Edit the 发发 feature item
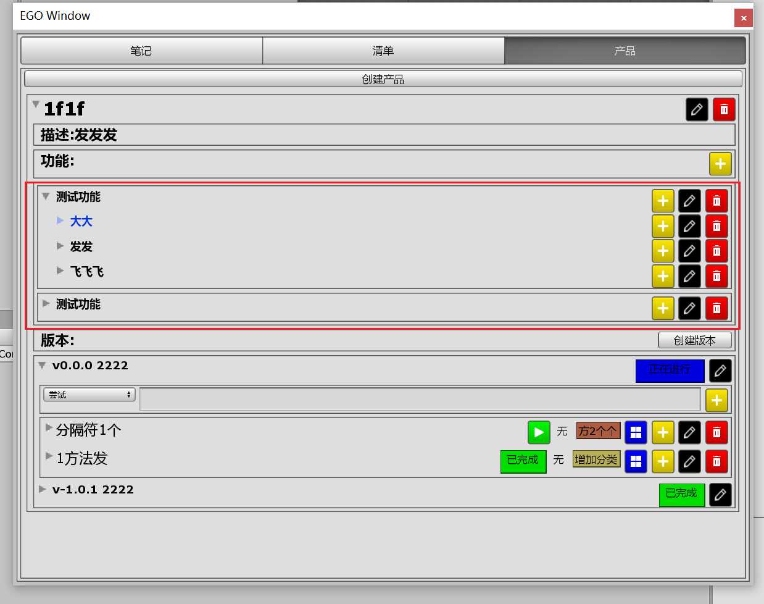764x604 pixels. coord(689,251)
